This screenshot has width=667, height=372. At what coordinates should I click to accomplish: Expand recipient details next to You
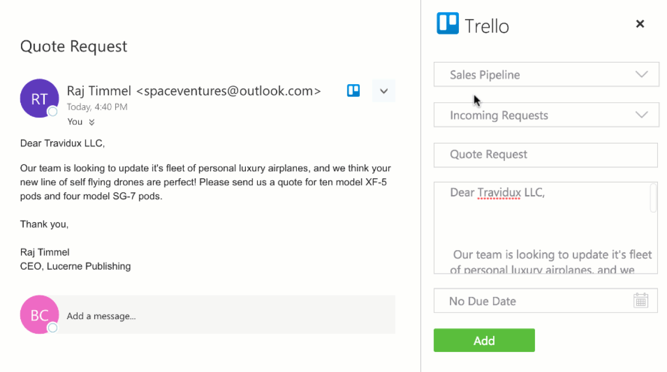click(x=92, y=122)
